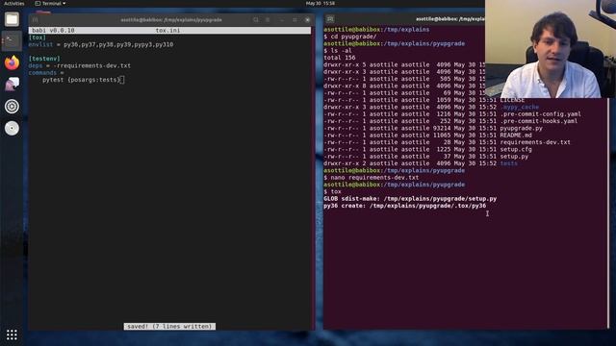Open new tab in right terminal window
Screen dimensions: 616x346
coord(330,19)
